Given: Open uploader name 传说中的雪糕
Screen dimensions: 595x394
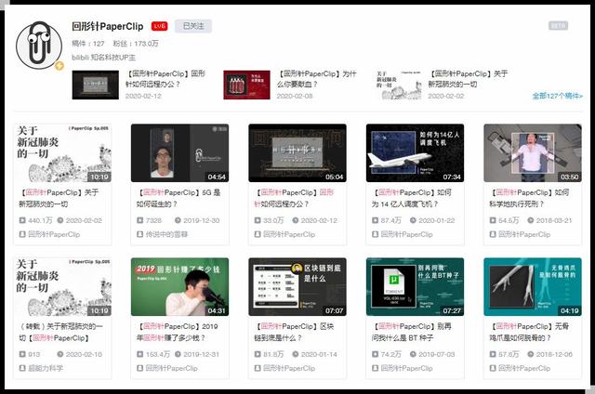Looking at the screenshot, I should 166,234.
